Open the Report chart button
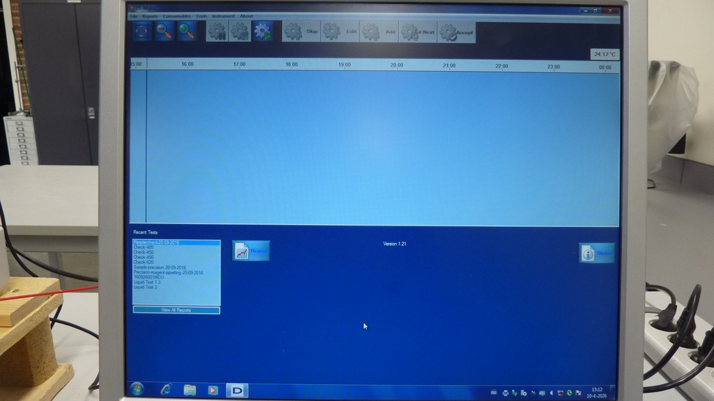Image resolution: width=714 pixels, height=401 pixels. point(250,251)
